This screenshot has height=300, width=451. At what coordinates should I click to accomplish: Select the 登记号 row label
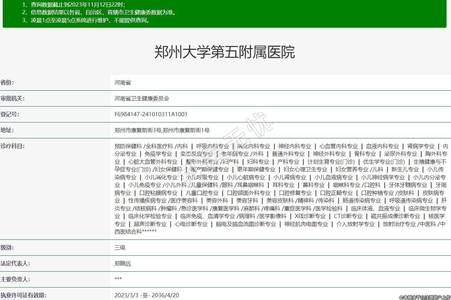(10, 114)
